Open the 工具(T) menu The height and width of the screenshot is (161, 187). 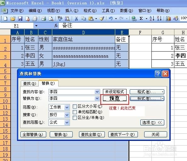tap(108, 11)
